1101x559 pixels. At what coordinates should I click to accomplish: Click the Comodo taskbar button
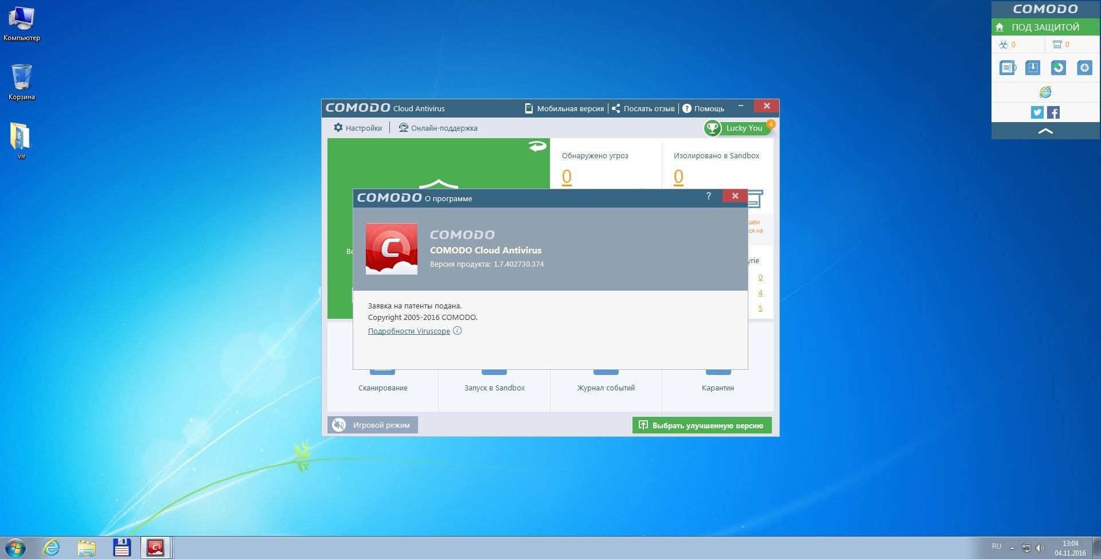pyautogui.click(x=155, y=548)
